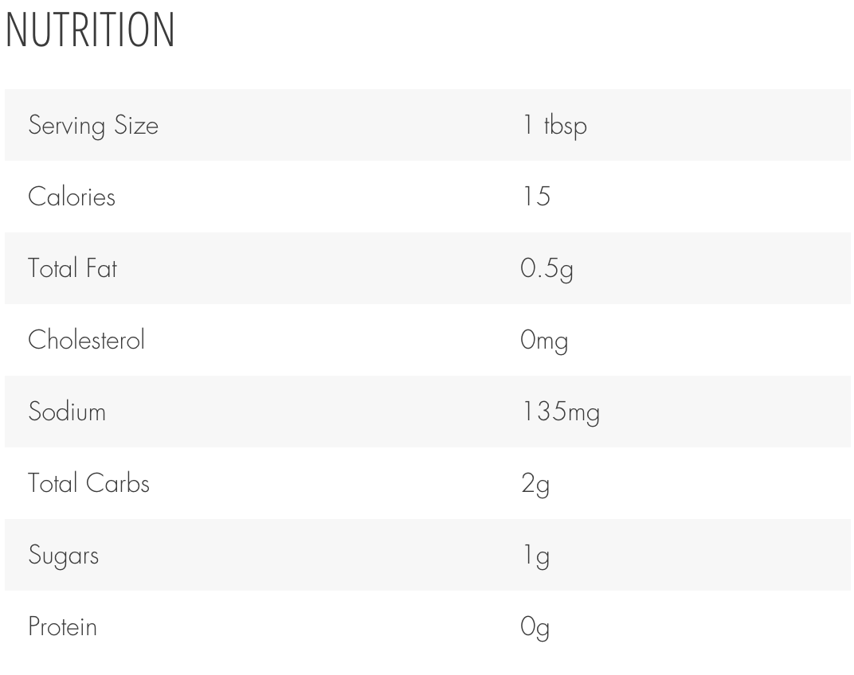
Task: Select the Total Fat label
Action: pos(72,268)
